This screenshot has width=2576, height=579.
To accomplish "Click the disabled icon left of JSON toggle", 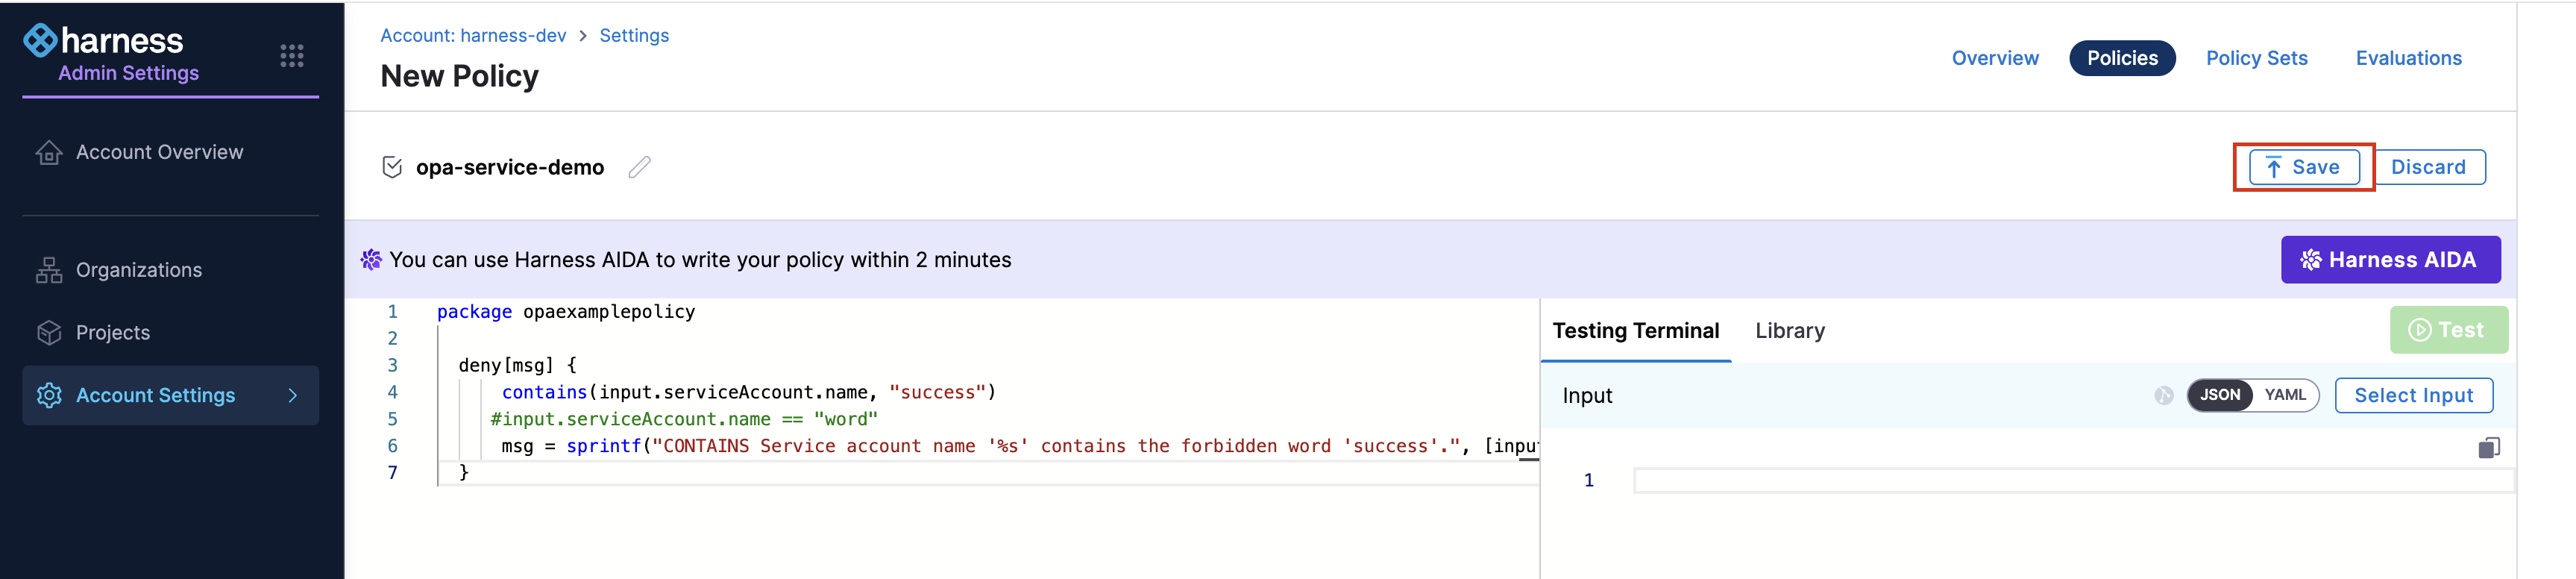I will [x=2163, y=395].
